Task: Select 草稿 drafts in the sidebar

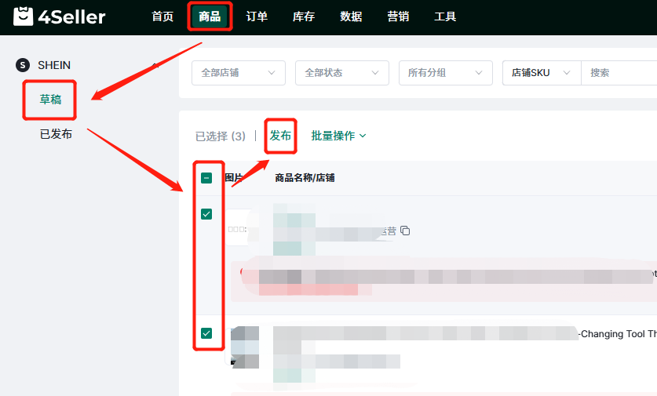Action: click(50, 100)
